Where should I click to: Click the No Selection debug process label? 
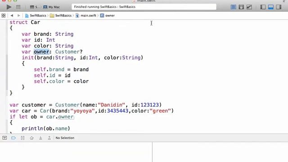click(x=65, y=138)
